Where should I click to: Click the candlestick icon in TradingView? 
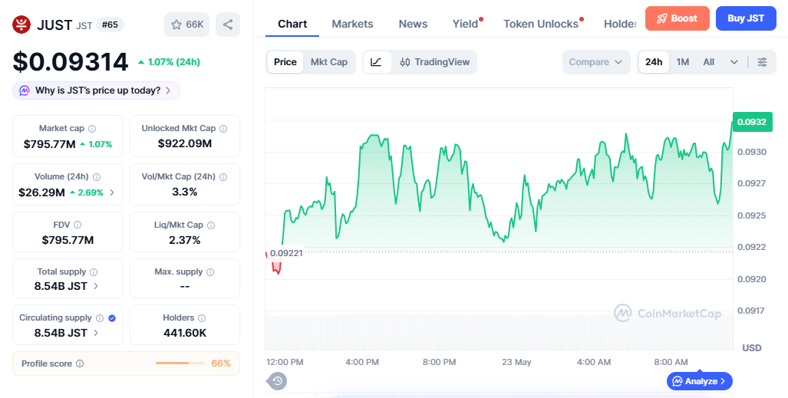tap(405, 62)
